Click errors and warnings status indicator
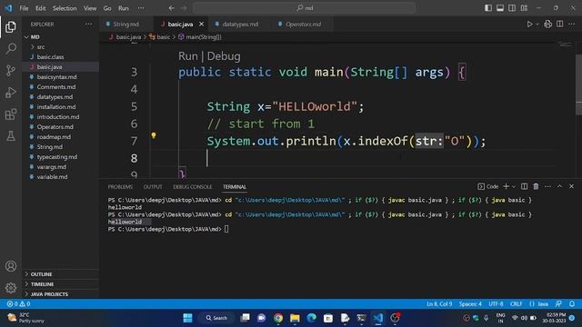The width and height of the screenshot is (582, 327). coord(18,304)
